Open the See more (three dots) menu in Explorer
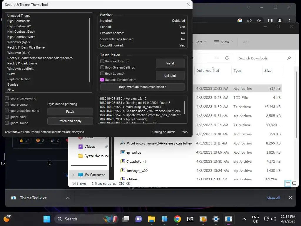This screenshot has height=226, width=301. pos(245,42)
